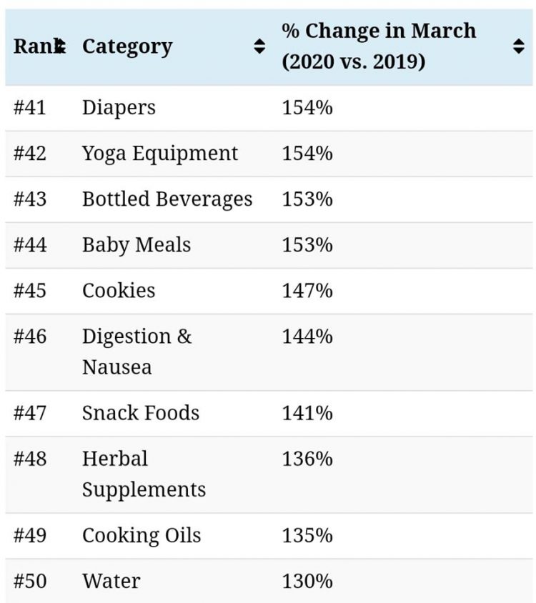Click the Diapers category cell
536x603 pixels.
tap(119, 108)
